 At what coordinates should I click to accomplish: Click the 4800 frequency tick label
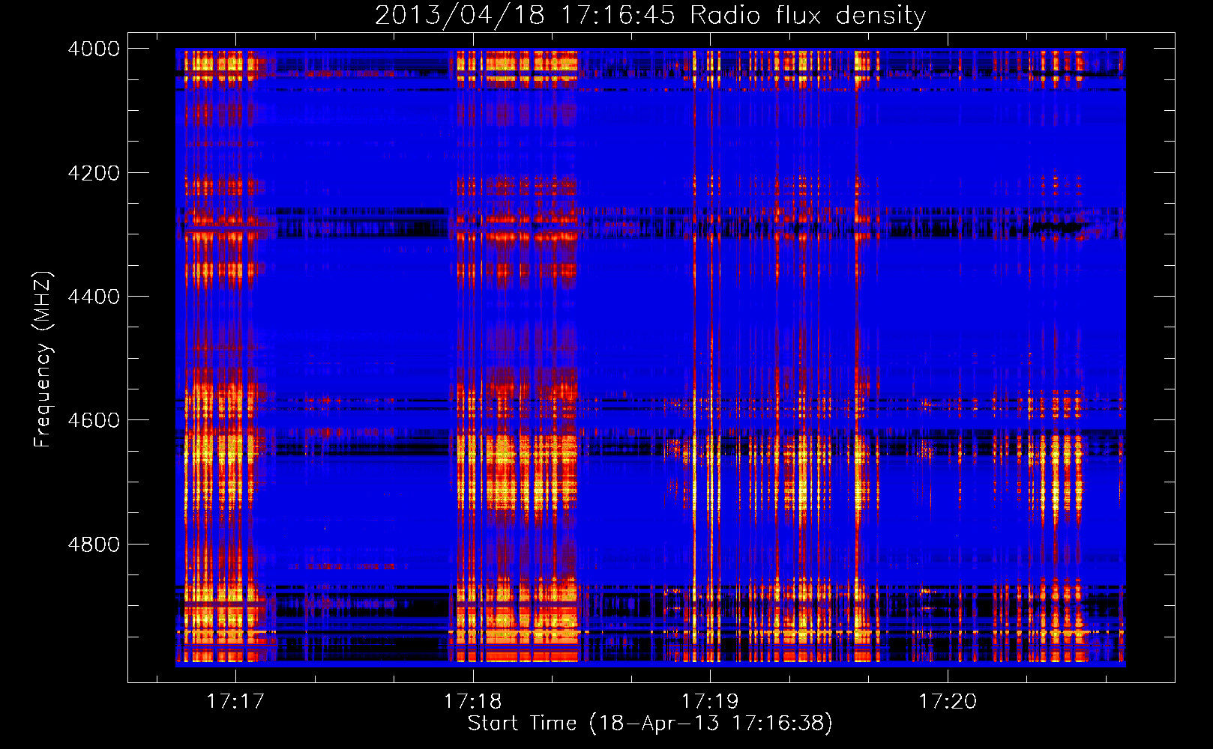click(94, 545)
